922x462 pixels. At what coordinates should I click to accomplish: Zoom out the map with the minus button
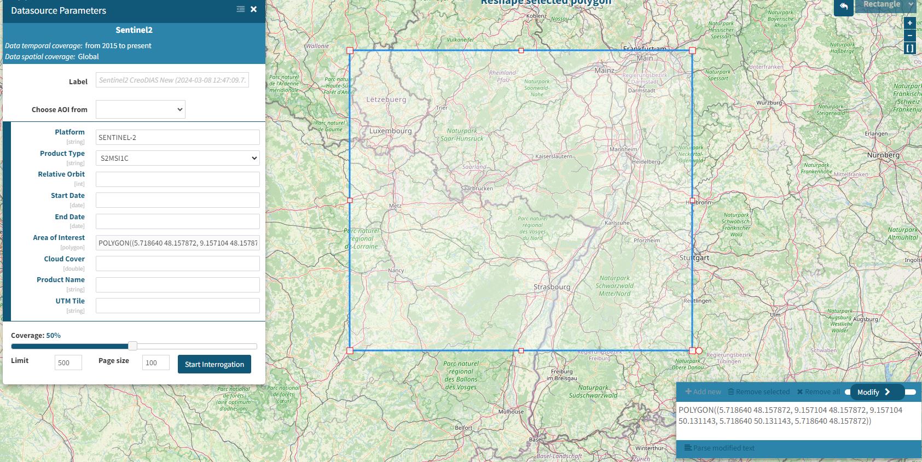[x=909, y=36]
